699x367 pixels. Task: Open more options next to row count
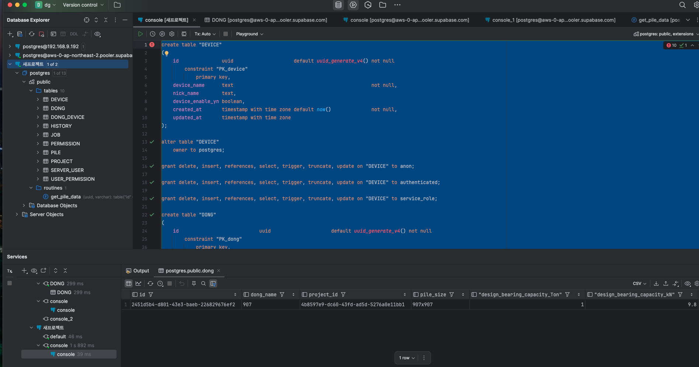(x=424, y=358)
